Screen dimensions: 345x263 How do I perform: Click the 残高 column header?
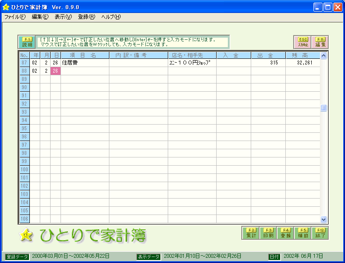[303, 55]
